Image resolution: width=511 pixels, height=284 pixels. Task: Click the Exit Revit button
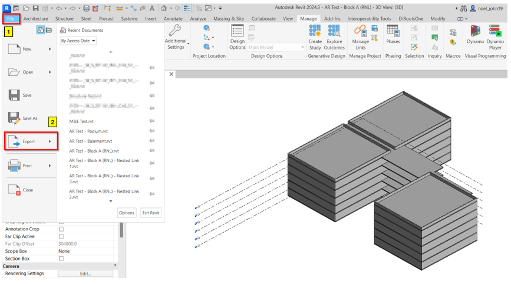coord(150,213)
